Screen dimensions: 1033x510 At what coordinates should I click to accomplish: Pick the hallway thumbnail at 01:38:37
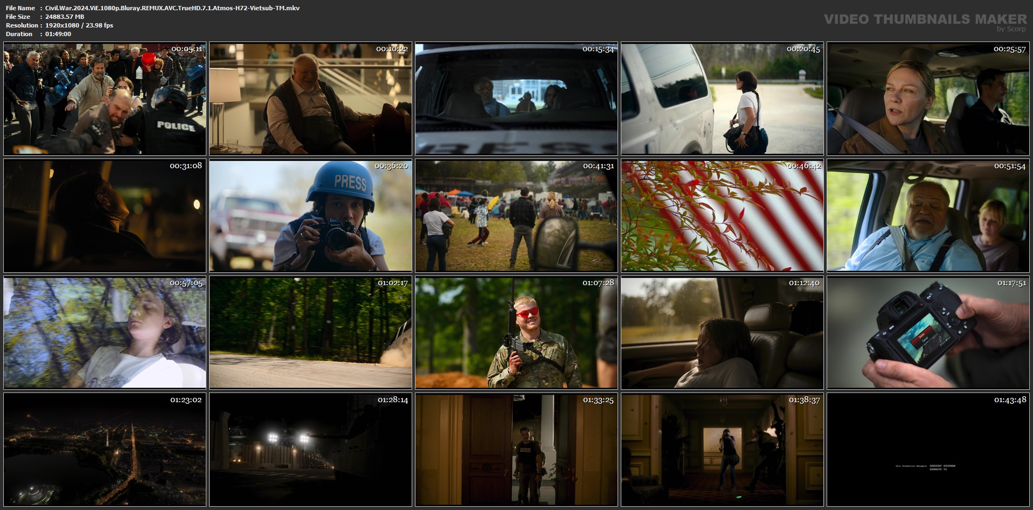pyautogui.click(x=723, y=450)
